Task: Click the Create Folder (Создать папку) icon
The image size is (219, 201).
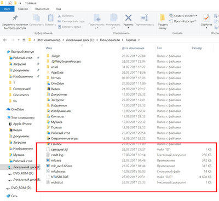Action: click(x=162, y=18)
